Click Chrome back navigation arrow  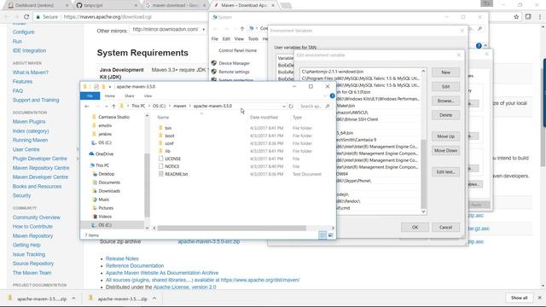tap(7, 17)
